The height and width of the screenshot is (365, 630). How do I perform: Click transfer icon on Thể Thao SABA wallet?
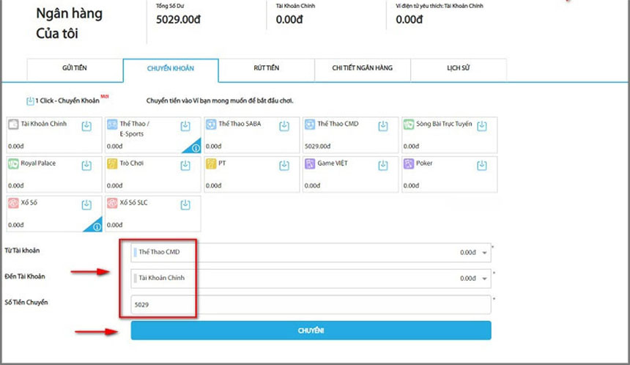tap(284, 126)
